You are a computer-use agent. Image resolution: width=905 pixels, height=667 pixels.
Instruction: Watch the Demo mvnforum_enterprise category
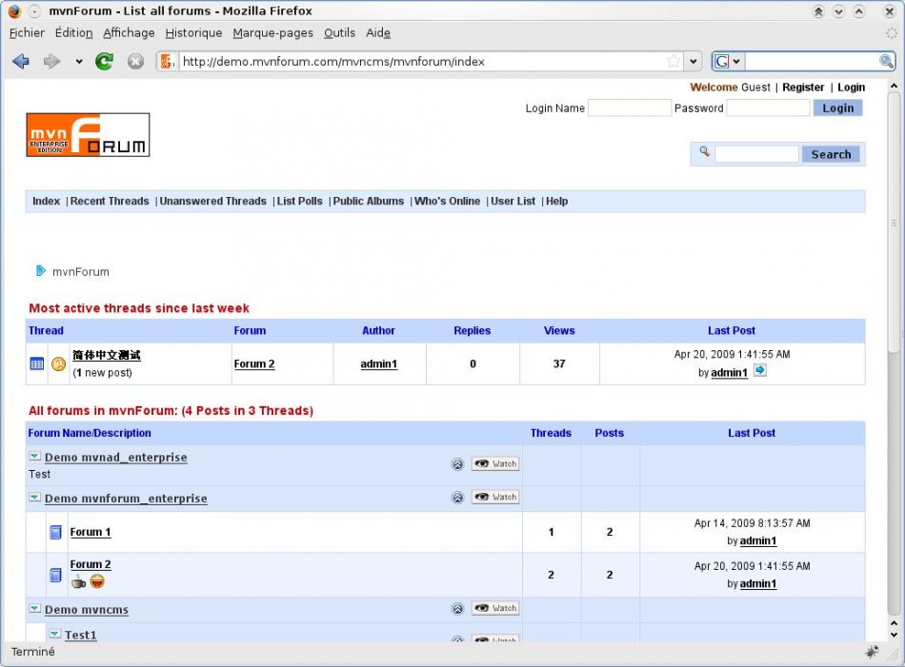click(494, 497)
